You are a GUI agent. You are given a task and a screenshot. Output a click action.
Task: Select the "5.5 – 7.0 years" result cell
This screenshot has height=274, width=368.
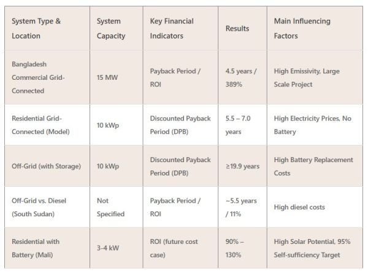tap(239, 124)
